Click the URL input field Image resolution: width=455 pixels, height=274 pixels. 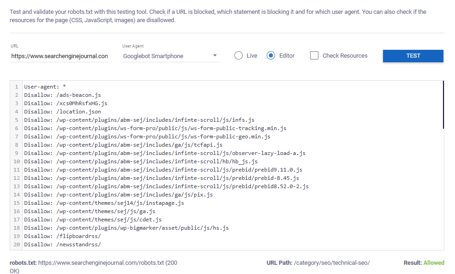(59, 55)
